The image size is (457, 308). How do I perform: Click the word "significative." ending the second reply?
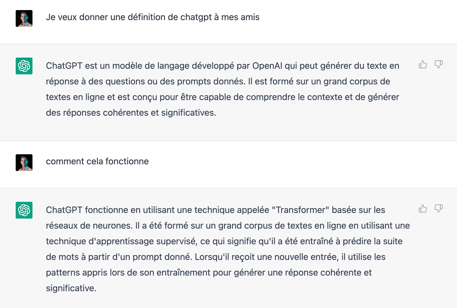(x=71, y=288)
